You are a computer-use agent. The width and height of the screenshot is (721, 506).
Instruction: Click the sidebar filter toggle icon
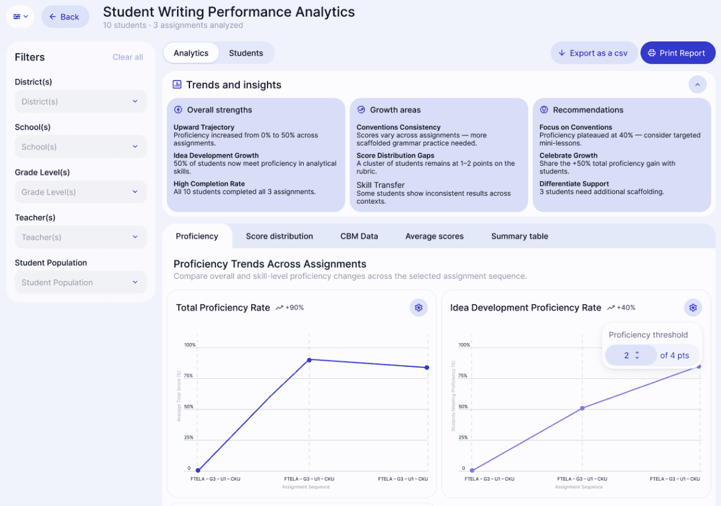[20, 17]
